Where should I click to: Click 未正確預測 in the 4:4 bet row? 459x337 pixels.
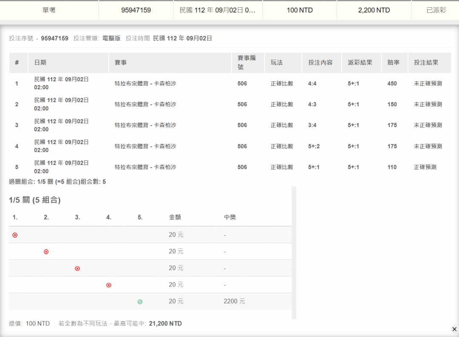428,84
